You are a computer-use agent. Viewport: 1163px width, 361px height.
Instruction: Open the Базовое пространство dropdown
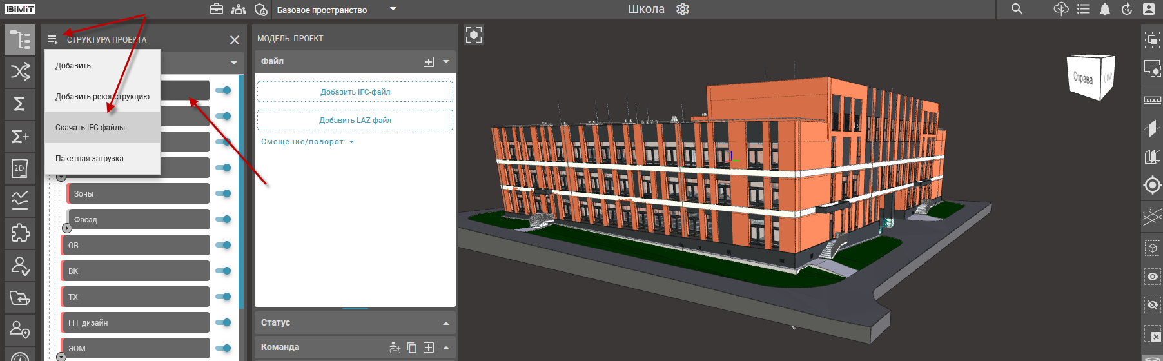coord(393,9)
